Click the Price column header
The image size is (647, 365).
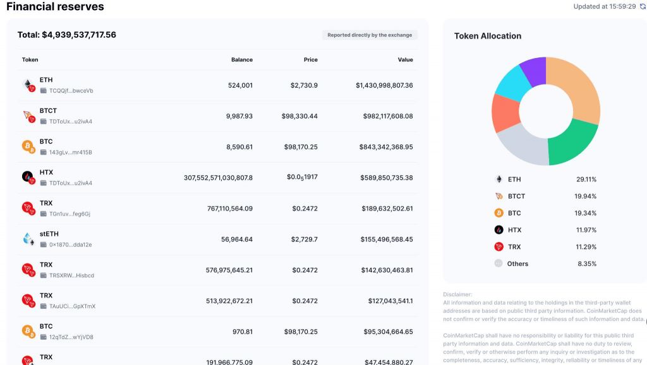tap(310, 60)
